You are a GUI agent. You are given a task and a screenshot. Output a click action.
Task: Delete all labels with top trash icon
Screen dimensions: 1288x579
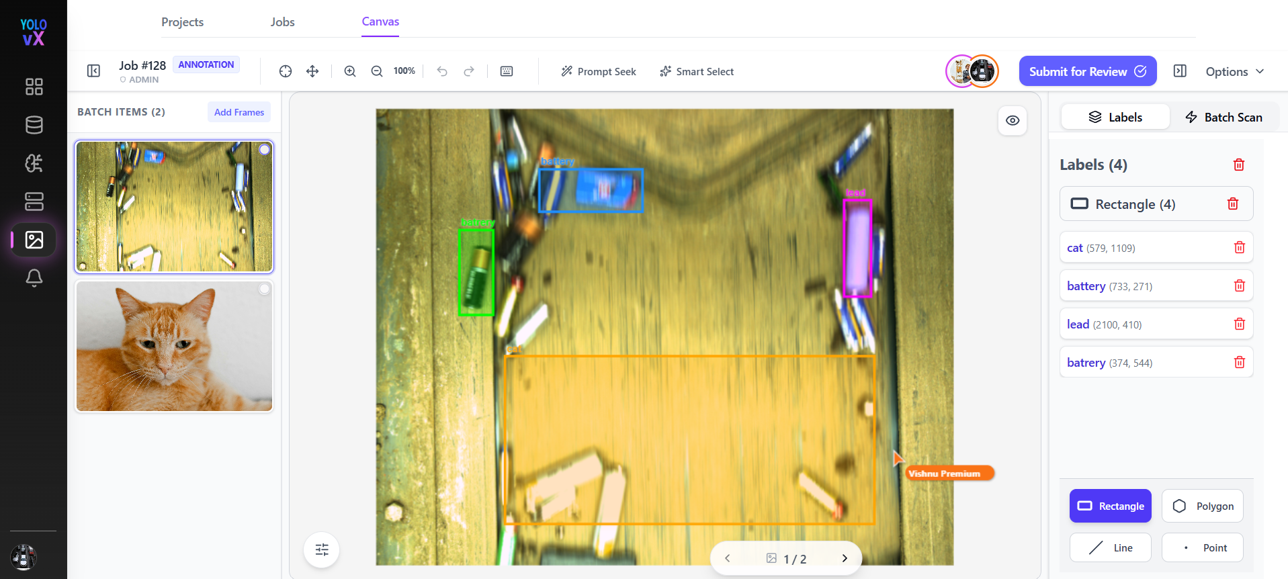pos(1239,165)
